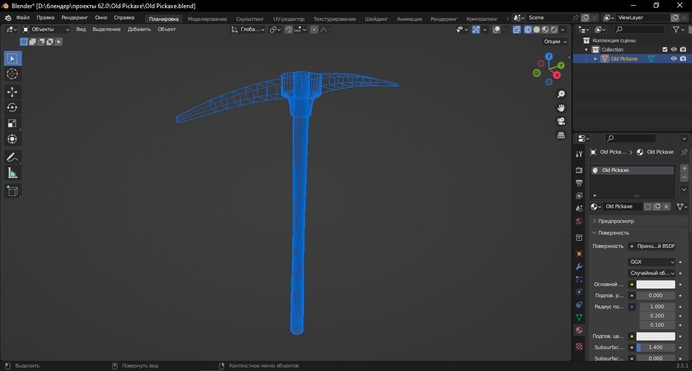692x371 pixels.
Task: Toggle Collection exclude checkbox in outliner
Action: pyautogui.click(x=665, y=49)
